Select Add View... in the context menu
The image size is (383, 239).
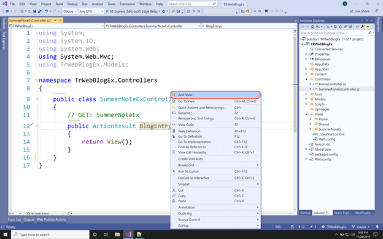coord(215,94)
